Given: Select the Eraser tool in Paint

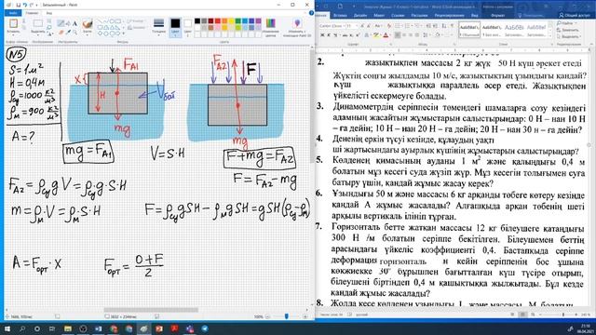Looking at the screenshot, I should 61,33.
